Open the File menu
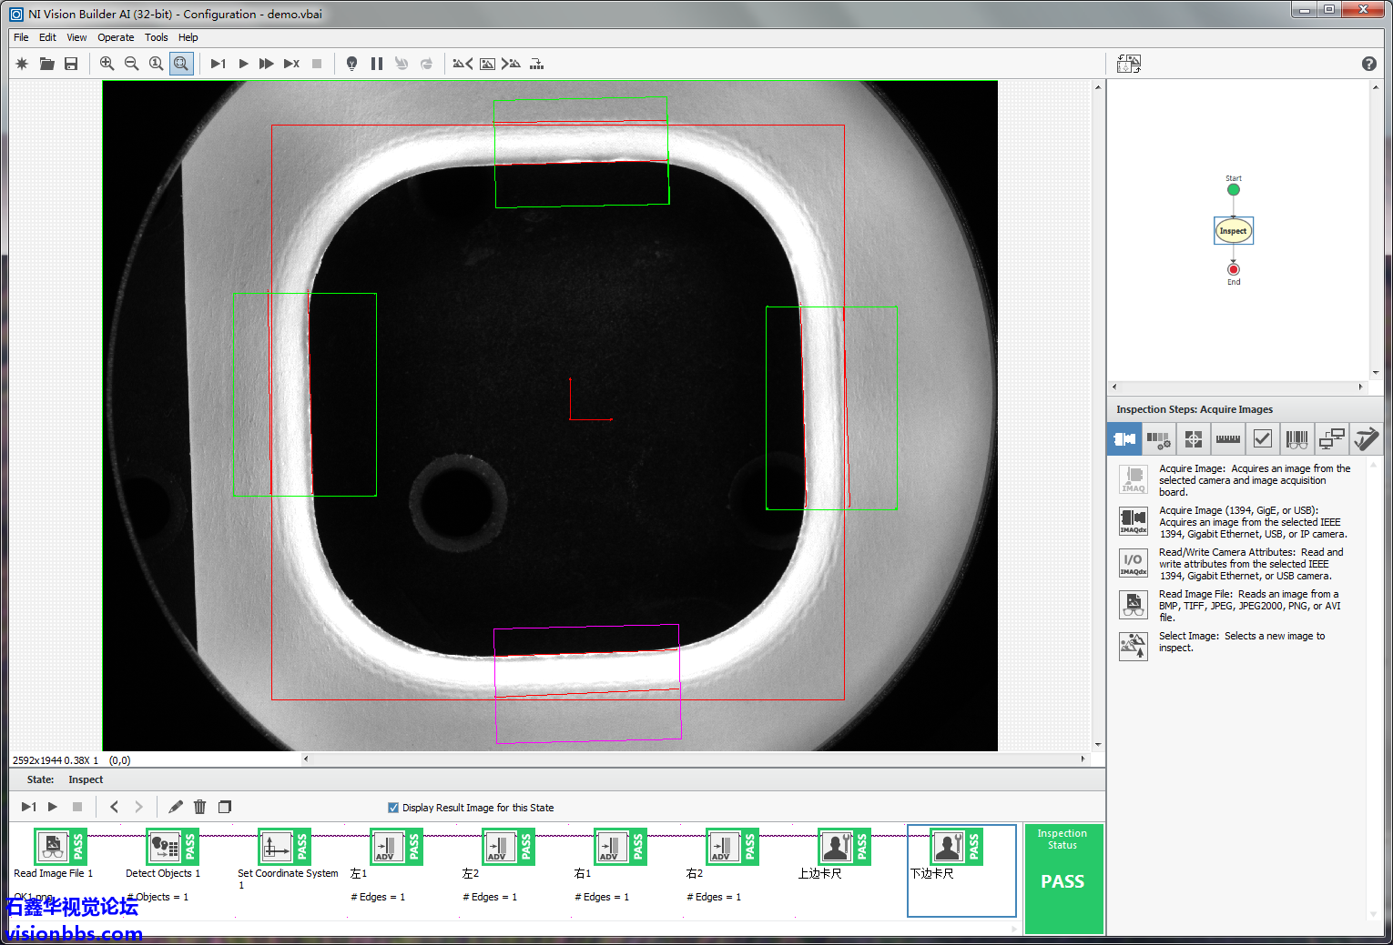Viewport: 1393px width, 945px height. tap(21, 37)
